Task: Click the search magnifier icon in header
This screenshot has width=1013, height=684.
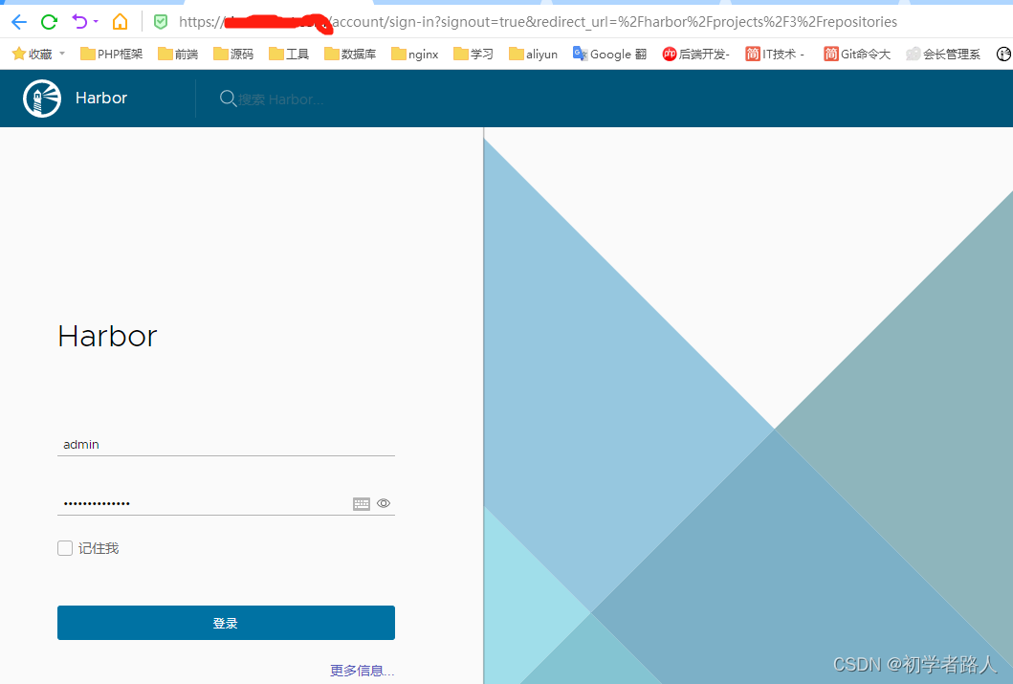Action: click(x=228, y=99)
